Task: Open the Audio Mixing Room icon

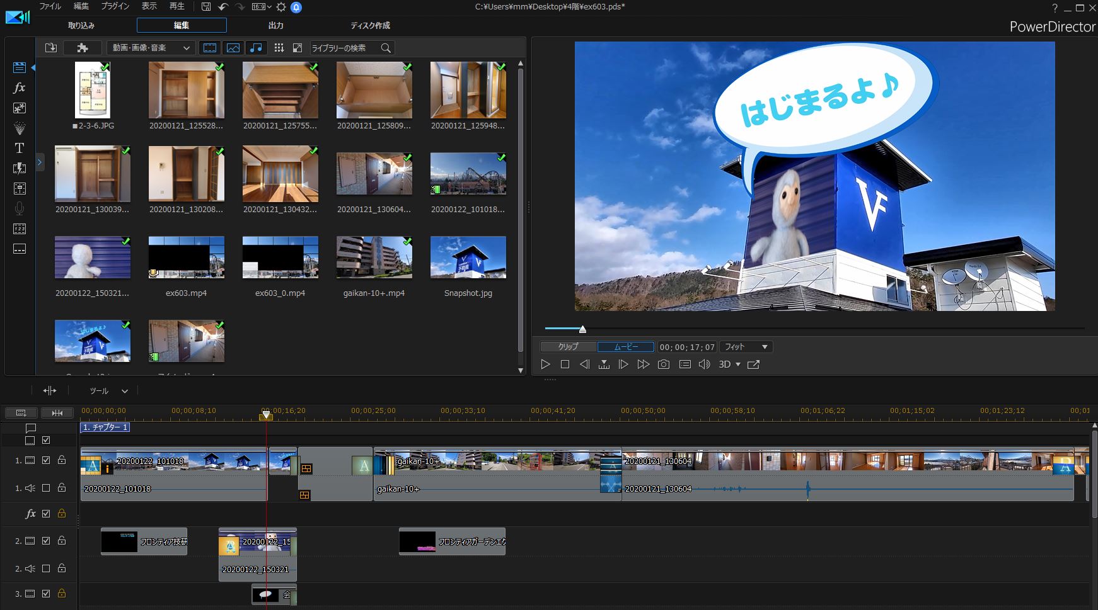Action: click(x=20, y=188)
